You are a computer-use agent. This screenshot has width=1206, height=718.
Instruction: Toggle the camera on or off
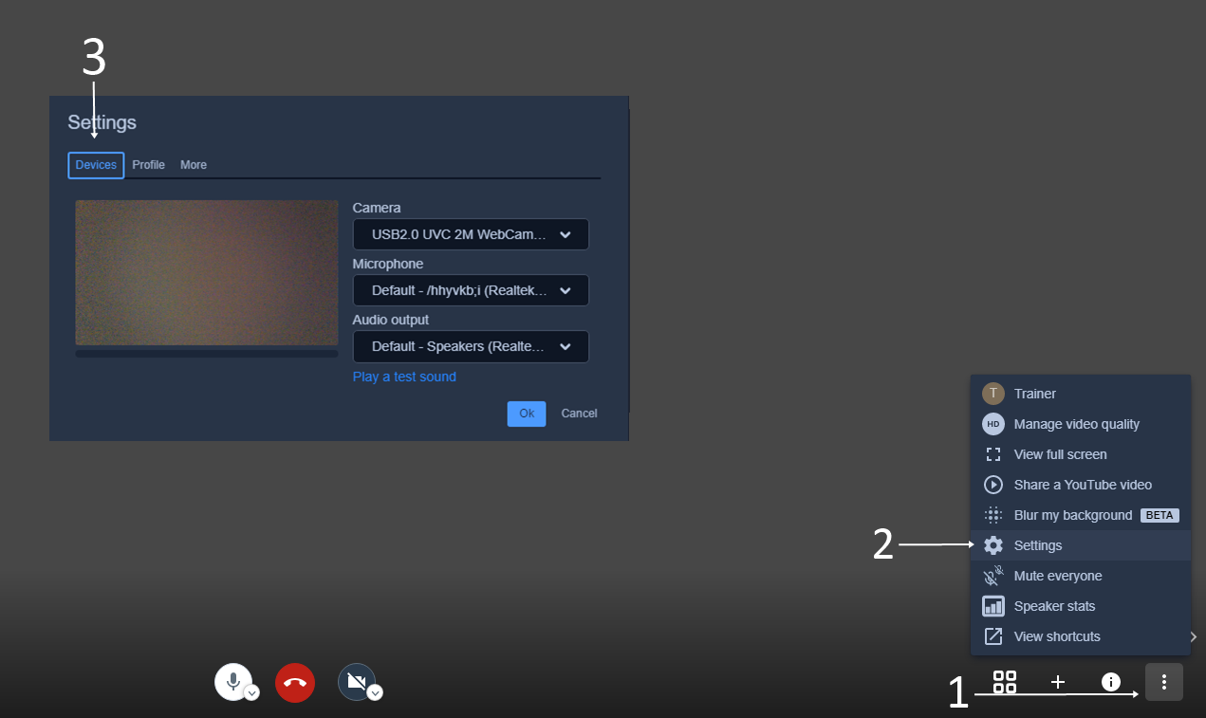[x=357, y=681]
